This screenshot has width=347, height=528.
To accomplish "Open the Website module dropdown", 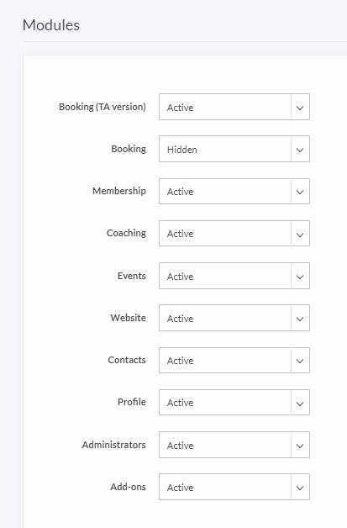I will [234, 318].
